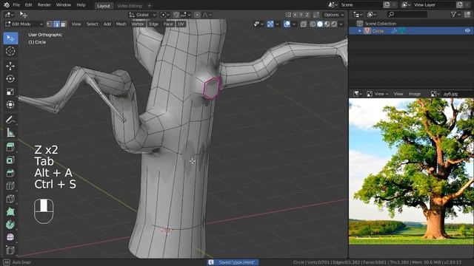Click the new scene icon

point(387,5)
